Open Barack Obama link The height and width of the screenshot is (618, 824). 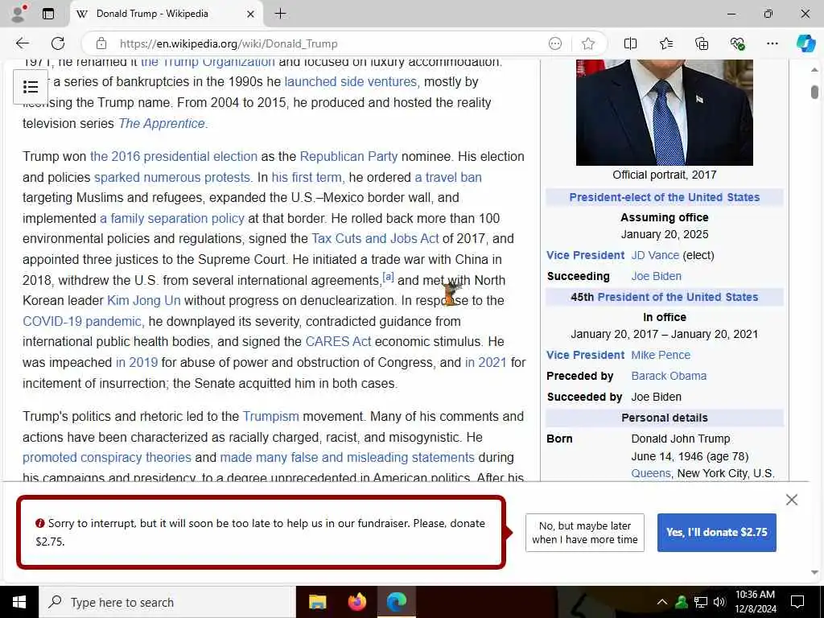pyautogui.click(x=669, y=377)
